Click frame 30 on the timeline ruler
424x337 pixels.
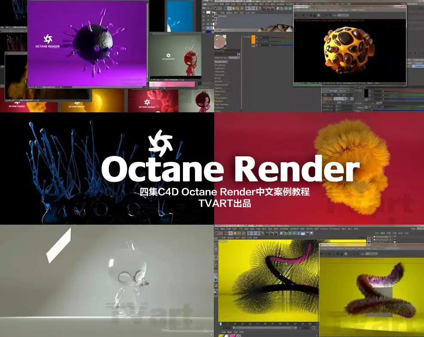(265, 324)
